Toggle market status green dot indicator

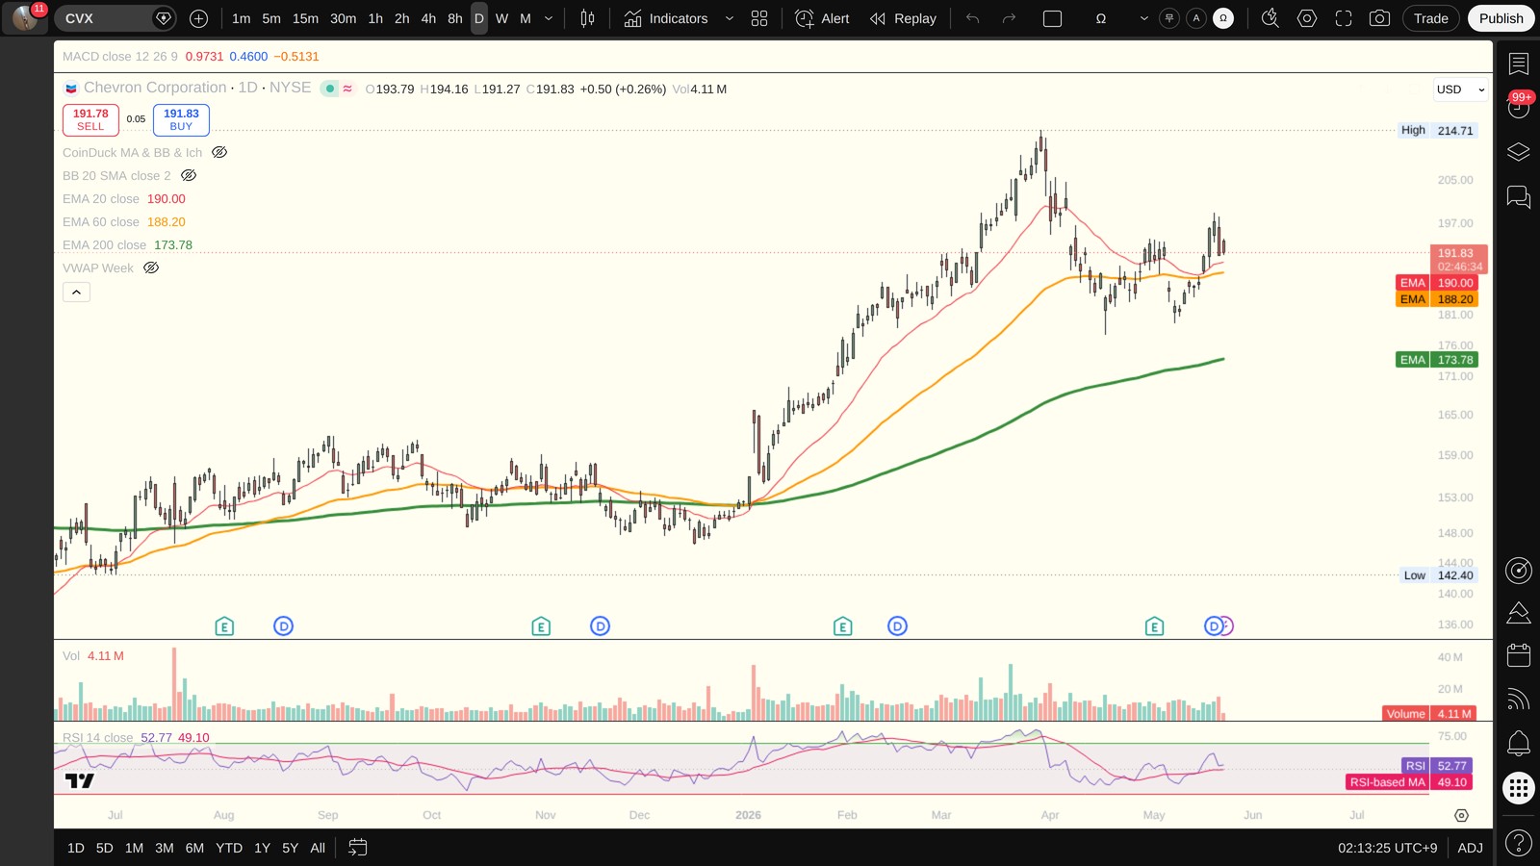point(330,89)
